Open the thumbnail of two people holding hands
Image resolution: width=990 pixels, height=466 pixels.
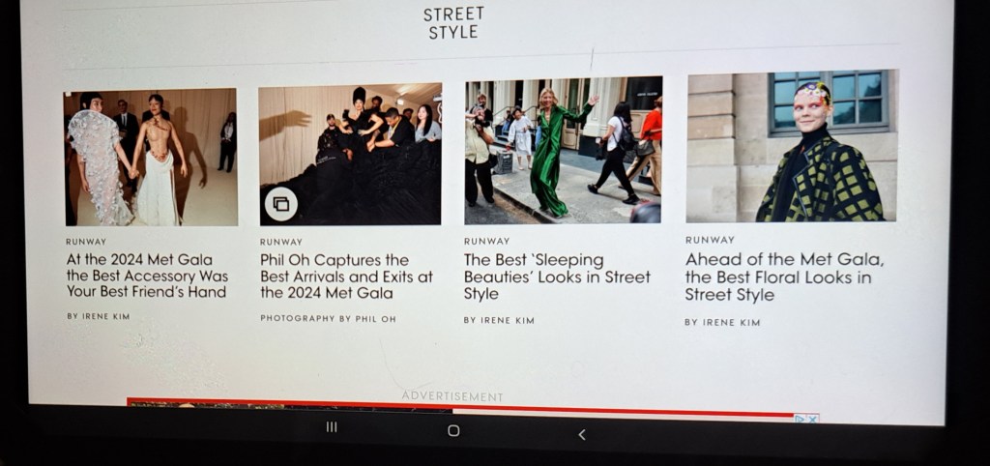point(150,157)
